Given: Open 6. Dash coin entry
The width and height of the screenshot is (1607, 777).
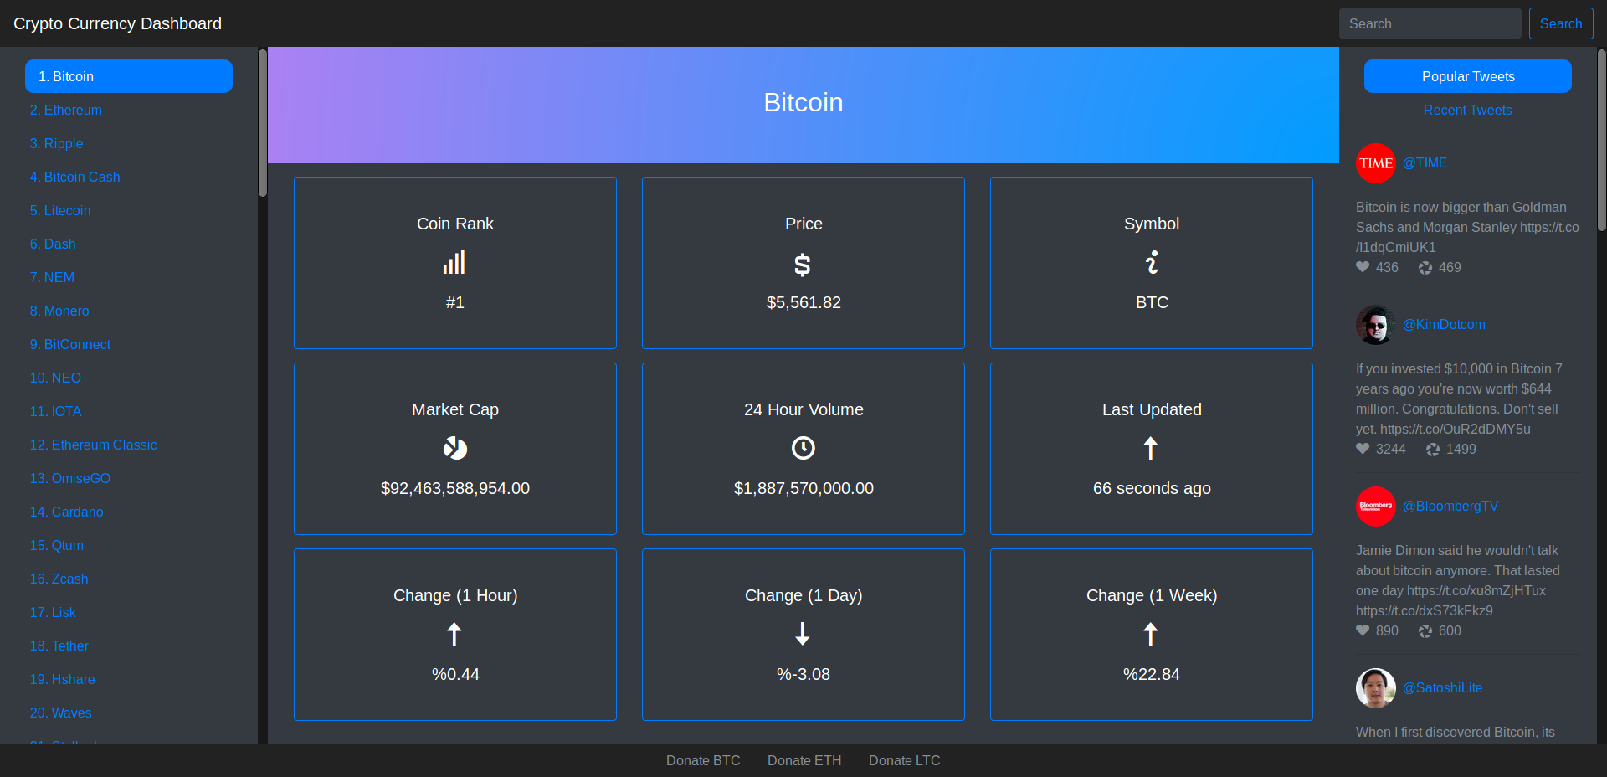Looking at the screenshot, I should coord(53,244).
